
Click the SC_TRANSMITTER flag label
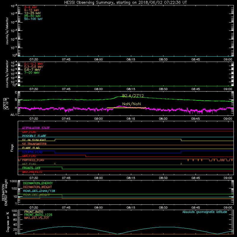pyautogui.click(x=34, y=144)
